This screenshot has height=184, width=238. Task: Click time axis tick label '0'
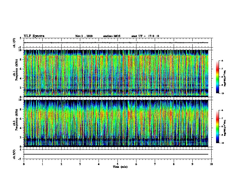[x=24, y=164]
